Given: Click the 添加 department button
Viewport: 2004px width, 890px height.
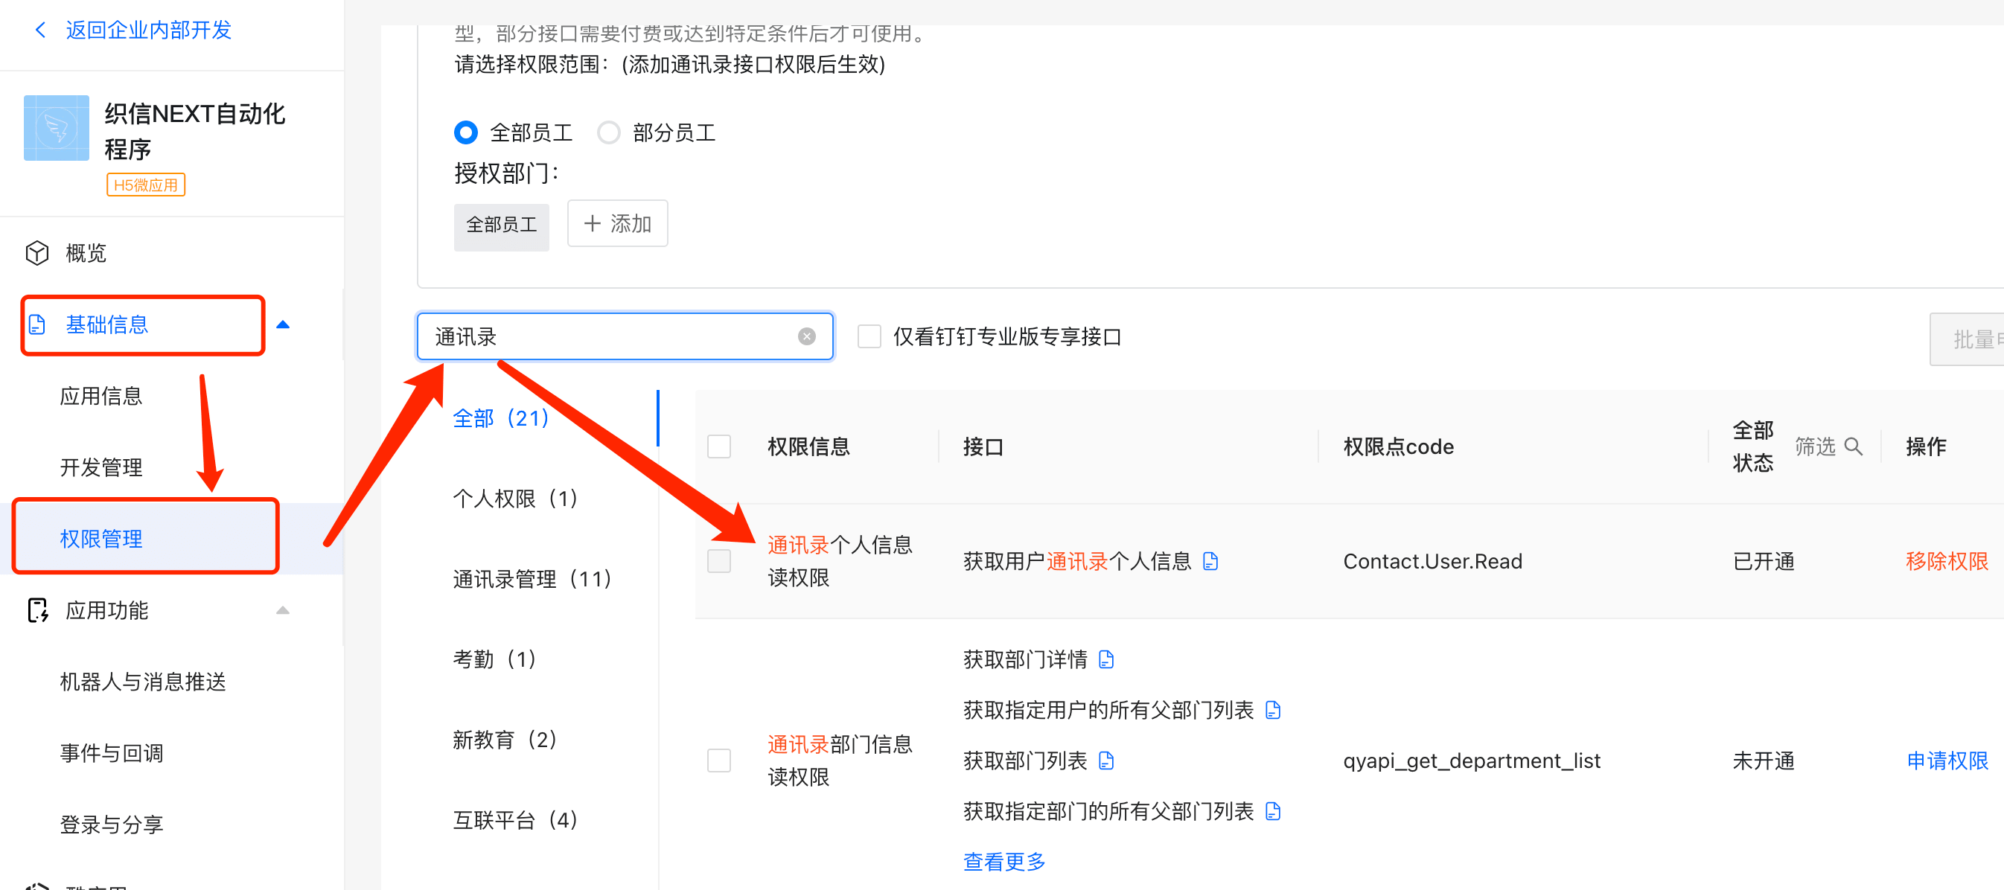Looking at the screenshot, I should tap(617, 224).
